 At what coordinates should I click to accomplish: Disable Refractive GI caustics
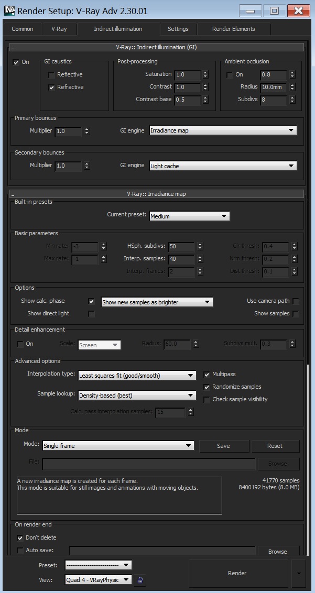pyautogui.click(x=51, y=87)
